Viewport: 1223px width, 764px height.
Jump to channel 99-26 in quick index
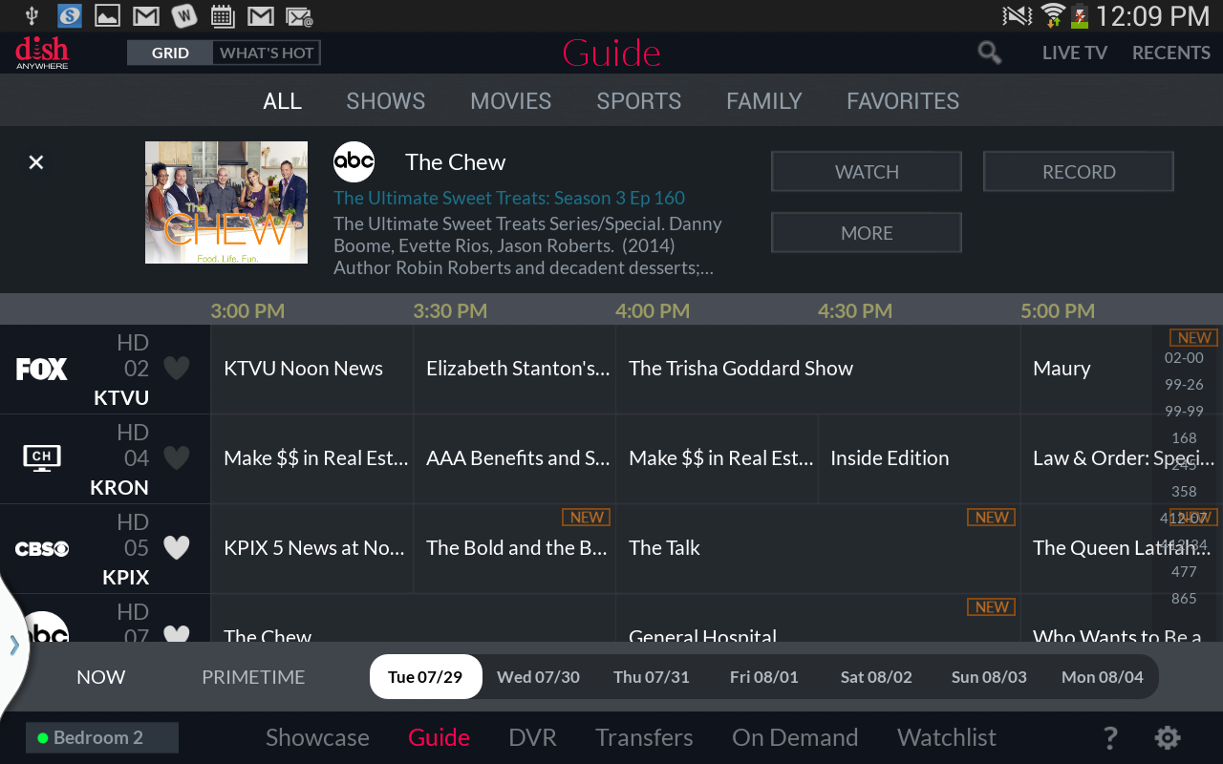coord(1184,385)
